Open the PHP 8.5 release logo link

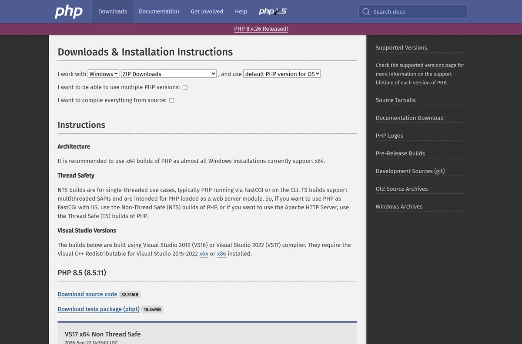(273, 12)
